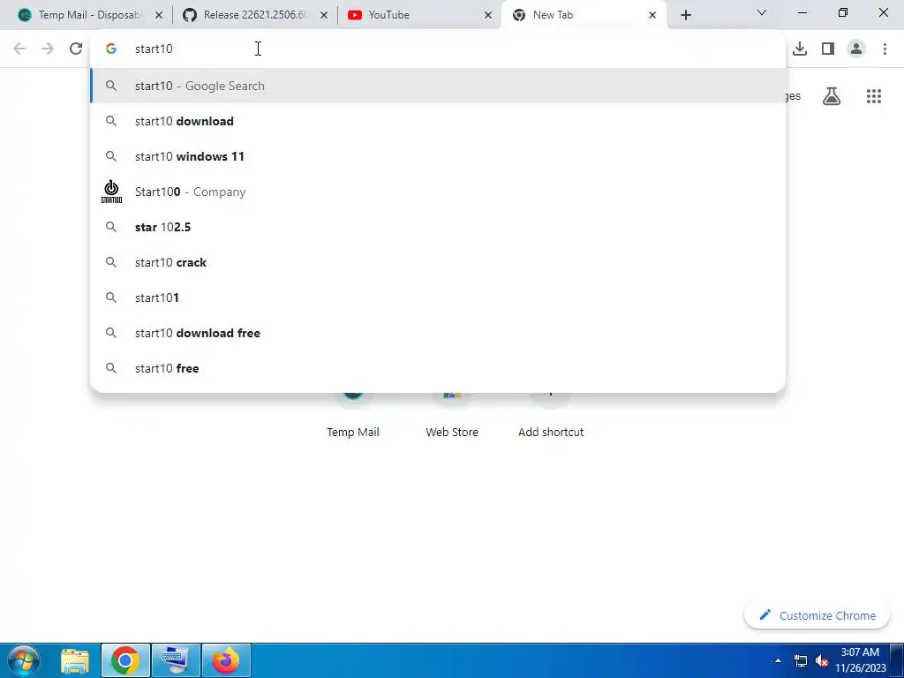The width and height of the screenshot is (904, 678).
Task: Close the YouTube tab
Action: tap(488, 15)
